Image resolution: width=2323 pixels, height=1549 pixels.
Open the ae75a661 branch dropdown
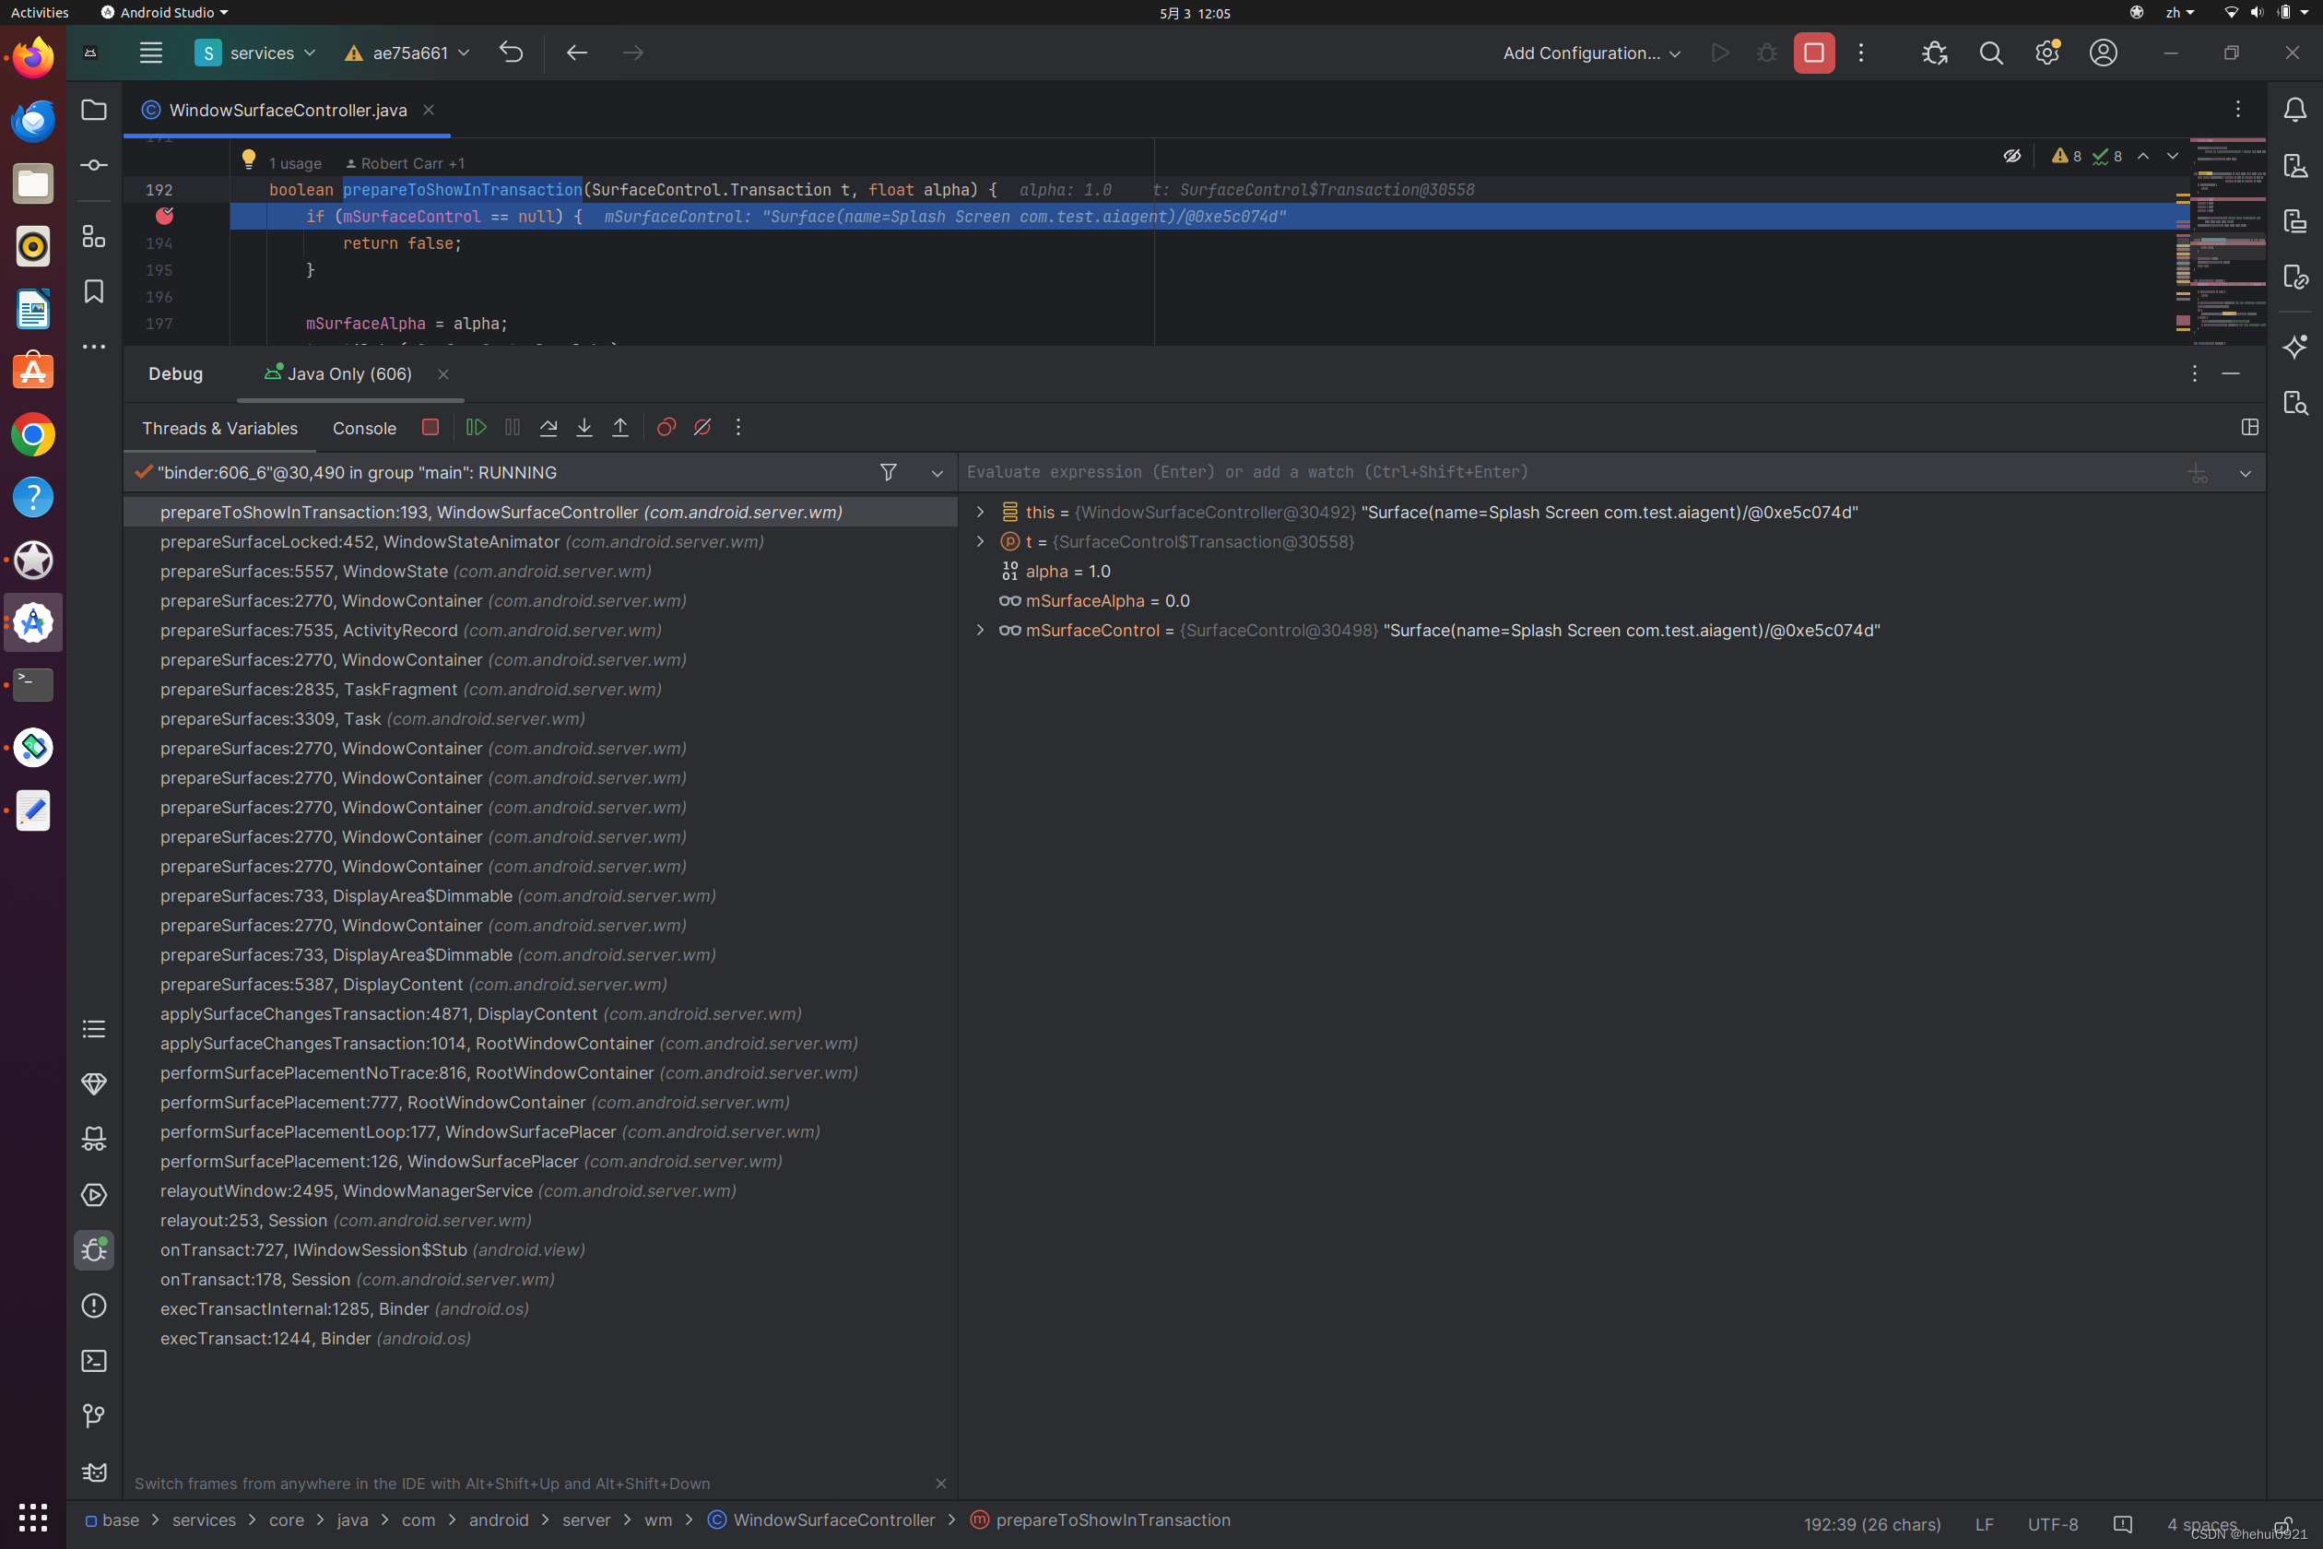tap(407, 53)
